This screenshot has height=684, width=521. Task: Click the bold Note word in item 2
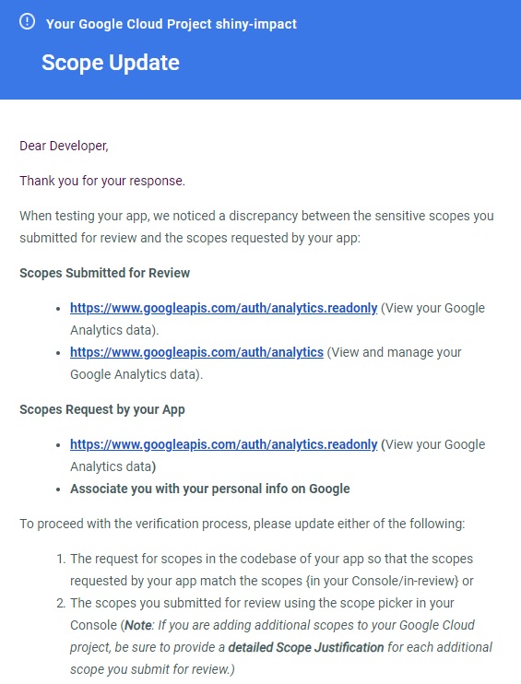(138, 625)
